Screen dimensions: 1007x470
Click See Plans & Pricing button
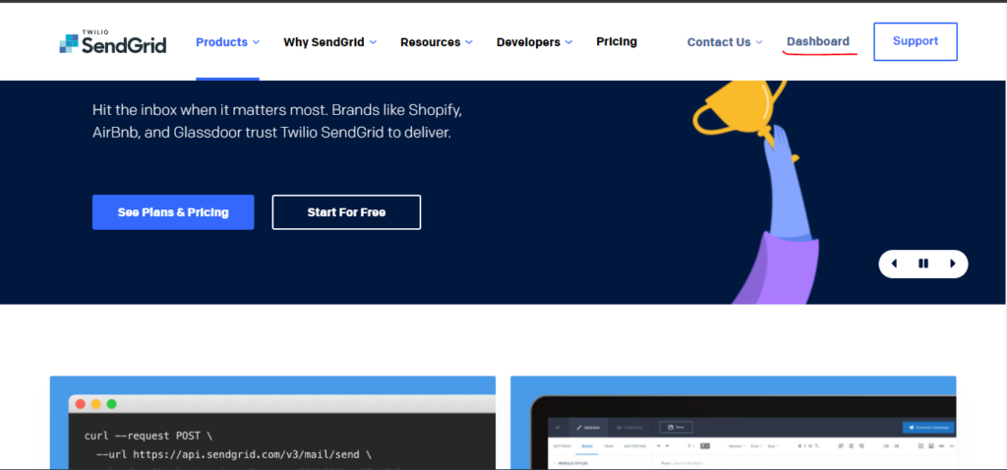click(x=173, y=212)
